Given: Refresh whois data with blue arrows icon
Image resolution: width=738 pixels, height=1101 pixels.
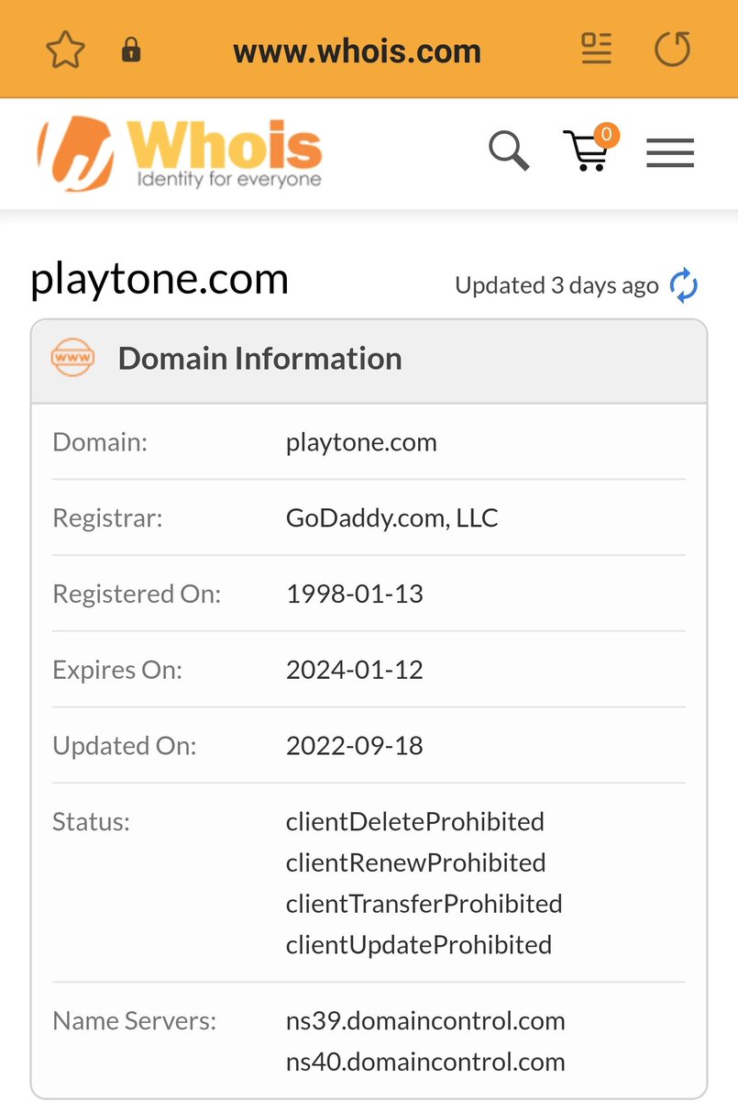Looking at the screenshot, I should (684, 285).
